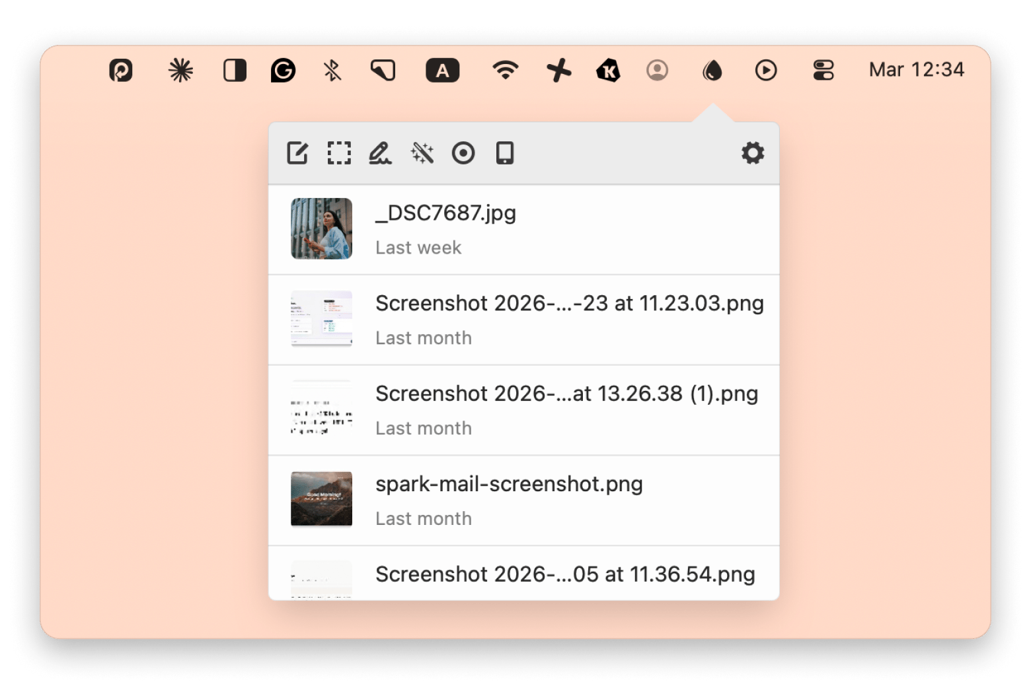Screen dimensions: 1031x692
Task: Open the Wi-Fi menu bar icon
Action: click(x=506, y=70)
